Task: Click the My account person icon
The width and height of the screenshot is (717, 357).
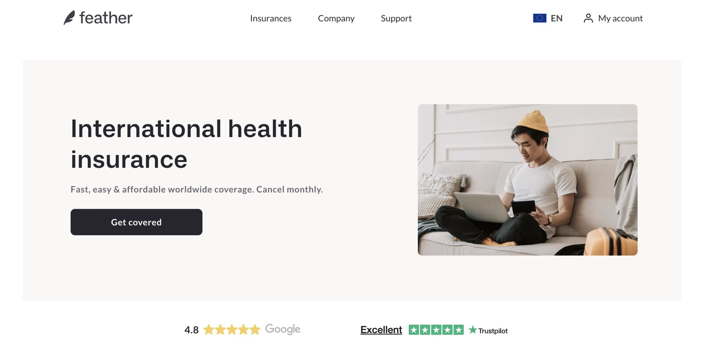Action: click(588, 18)
